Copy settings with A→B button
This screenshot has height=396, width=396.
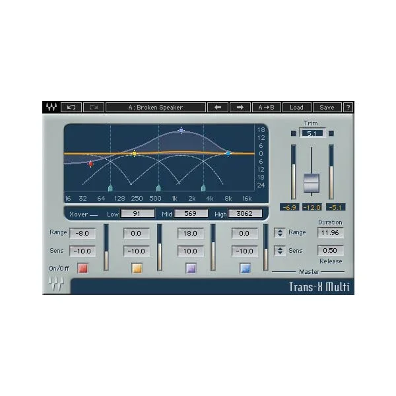(x=267, y=108)
